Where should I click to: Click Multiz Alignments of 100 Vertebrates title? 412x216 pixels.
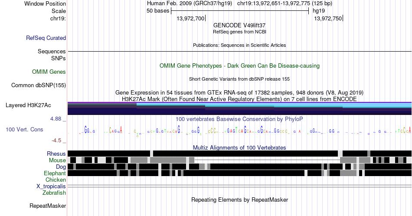click(x=239, y=147)
